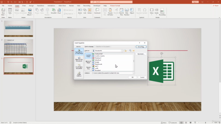
Task: Select the Dog breeds file
Action: point(98,64)
